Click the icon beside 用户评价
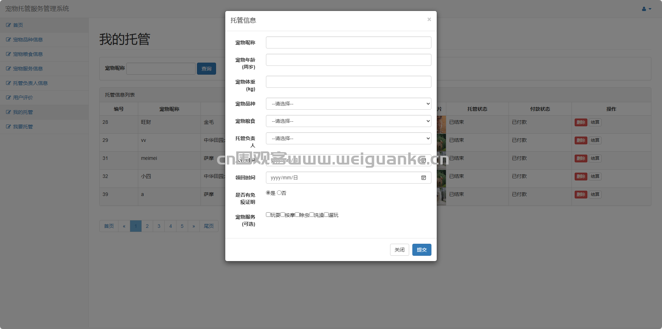Screen dimensions: 662x329 8,98
